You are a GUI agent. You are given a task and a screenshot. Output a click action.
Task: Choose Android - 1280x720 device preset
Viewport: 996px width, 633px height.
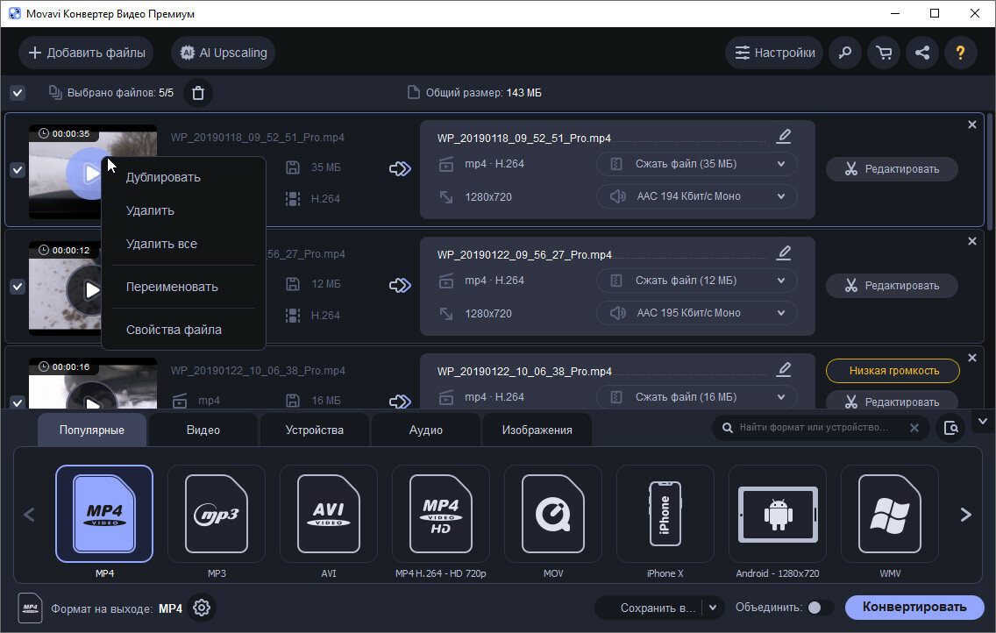(x=778, y=514)
